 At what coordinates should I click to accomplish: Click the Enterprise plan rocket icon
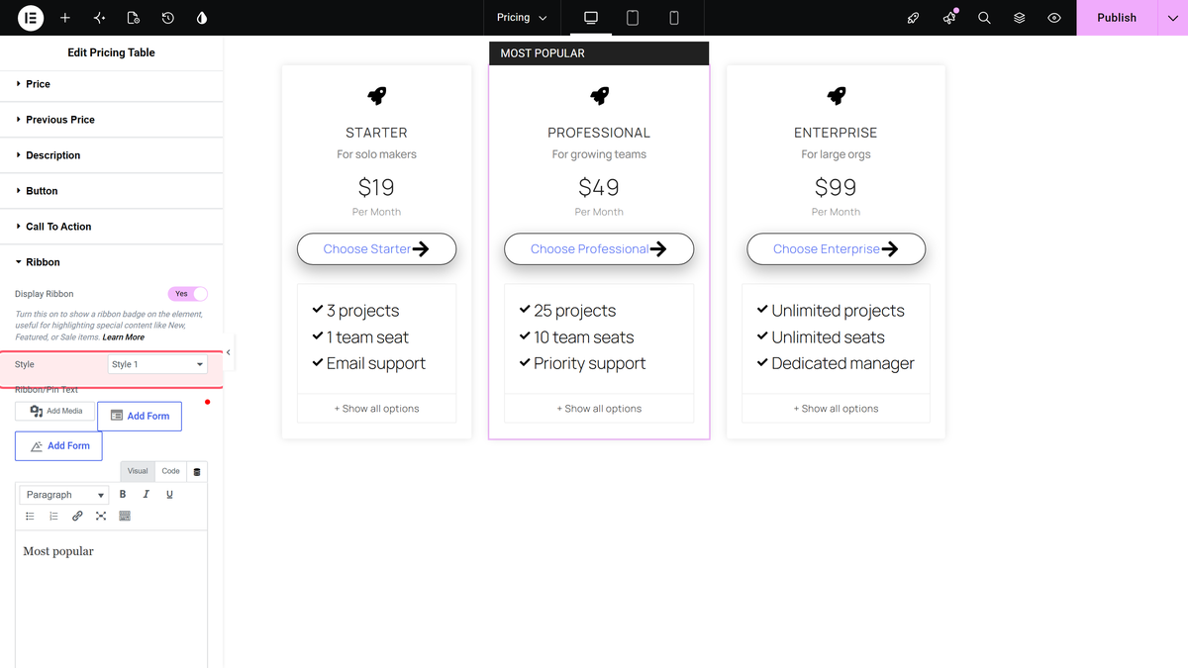pyautogui.click(x=836, y=96)
